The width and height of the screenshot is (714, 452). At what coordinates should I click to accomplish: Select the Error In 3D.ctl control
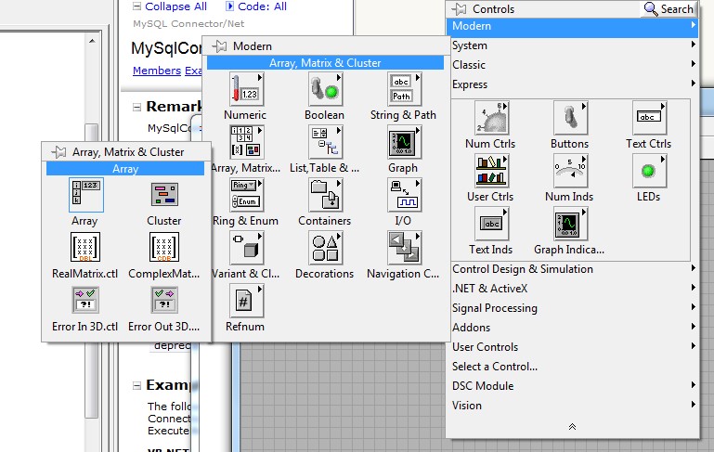coord(85,301)
